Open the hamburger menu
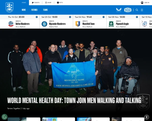 pyautogui.click(x=142, y=10)
